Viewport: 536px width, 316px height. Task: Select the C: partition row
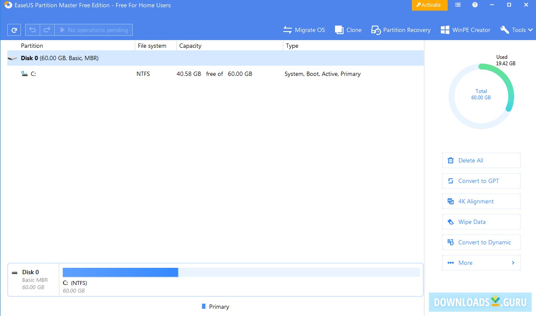(216, 74)
